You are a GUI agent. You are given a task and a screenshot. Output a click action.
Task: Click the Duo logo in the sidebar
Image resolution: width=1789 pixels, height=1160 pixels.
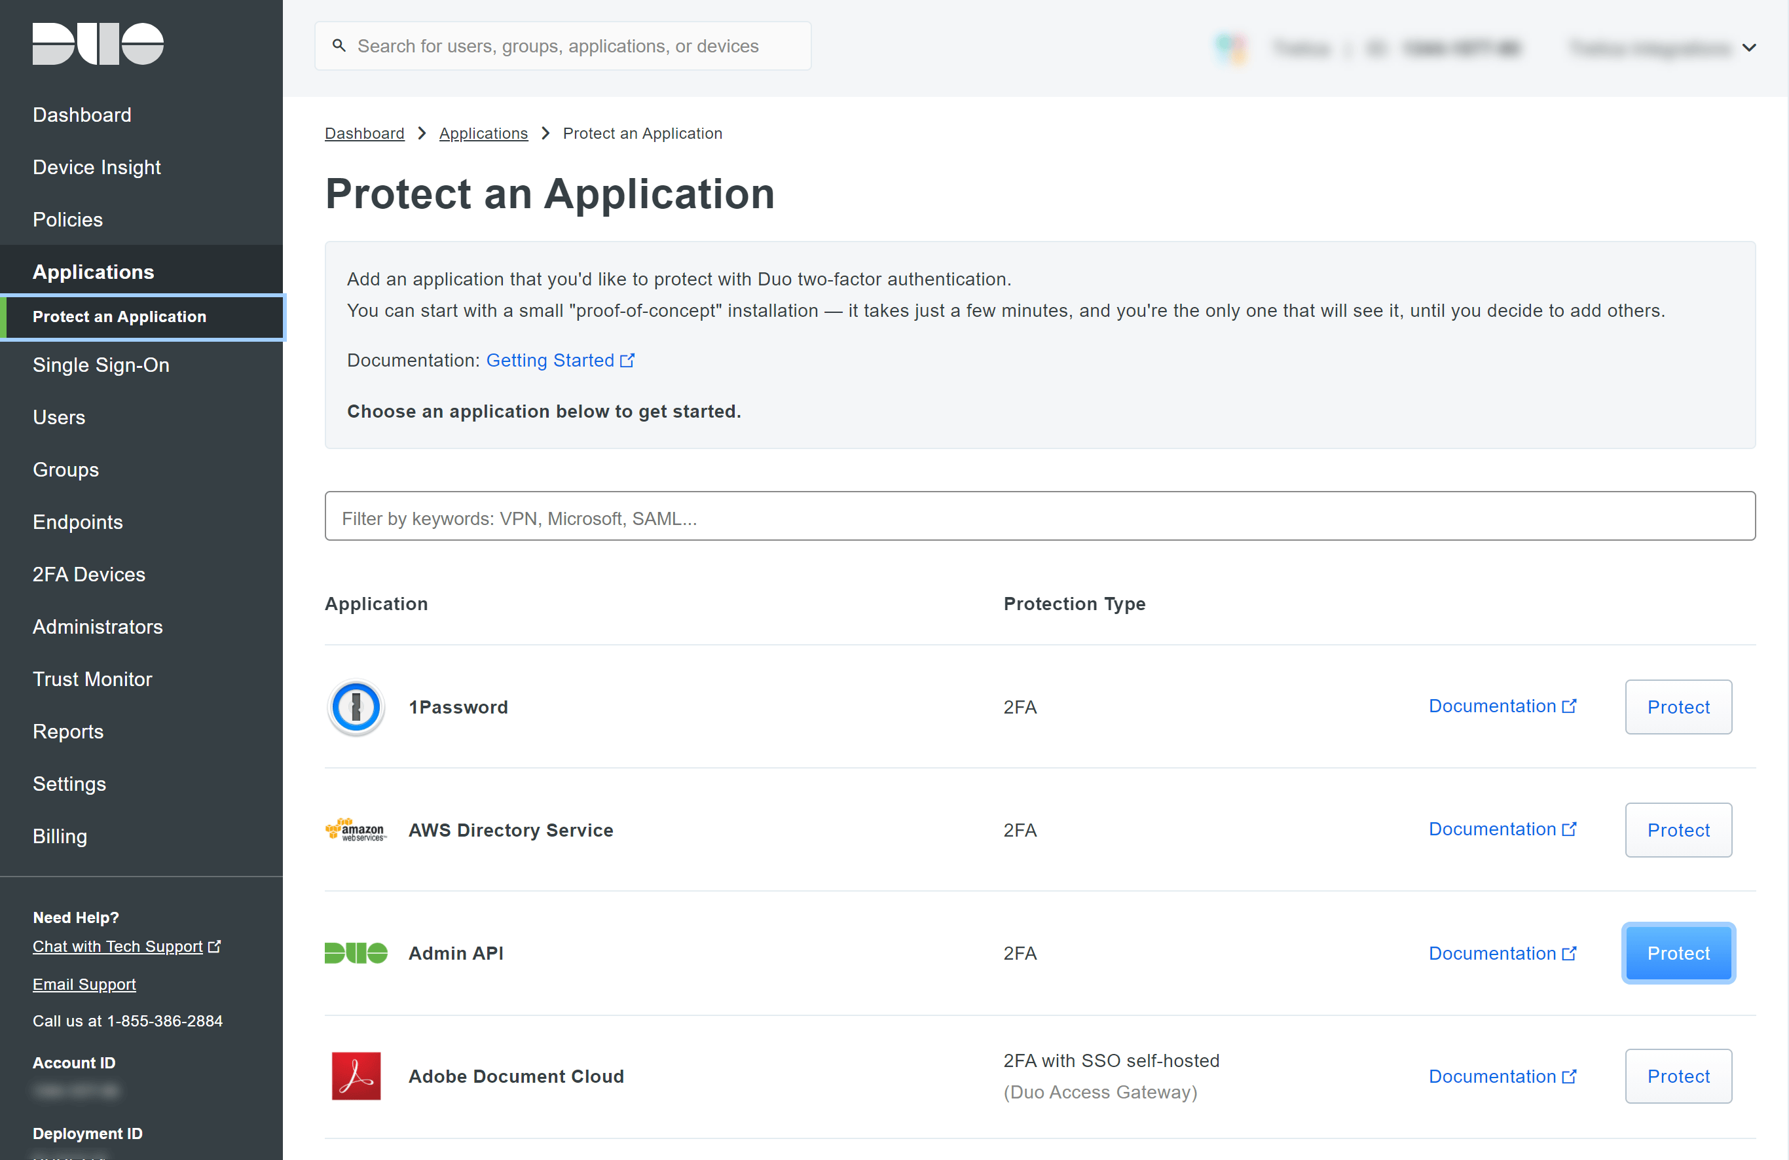[x=98, y=44]
